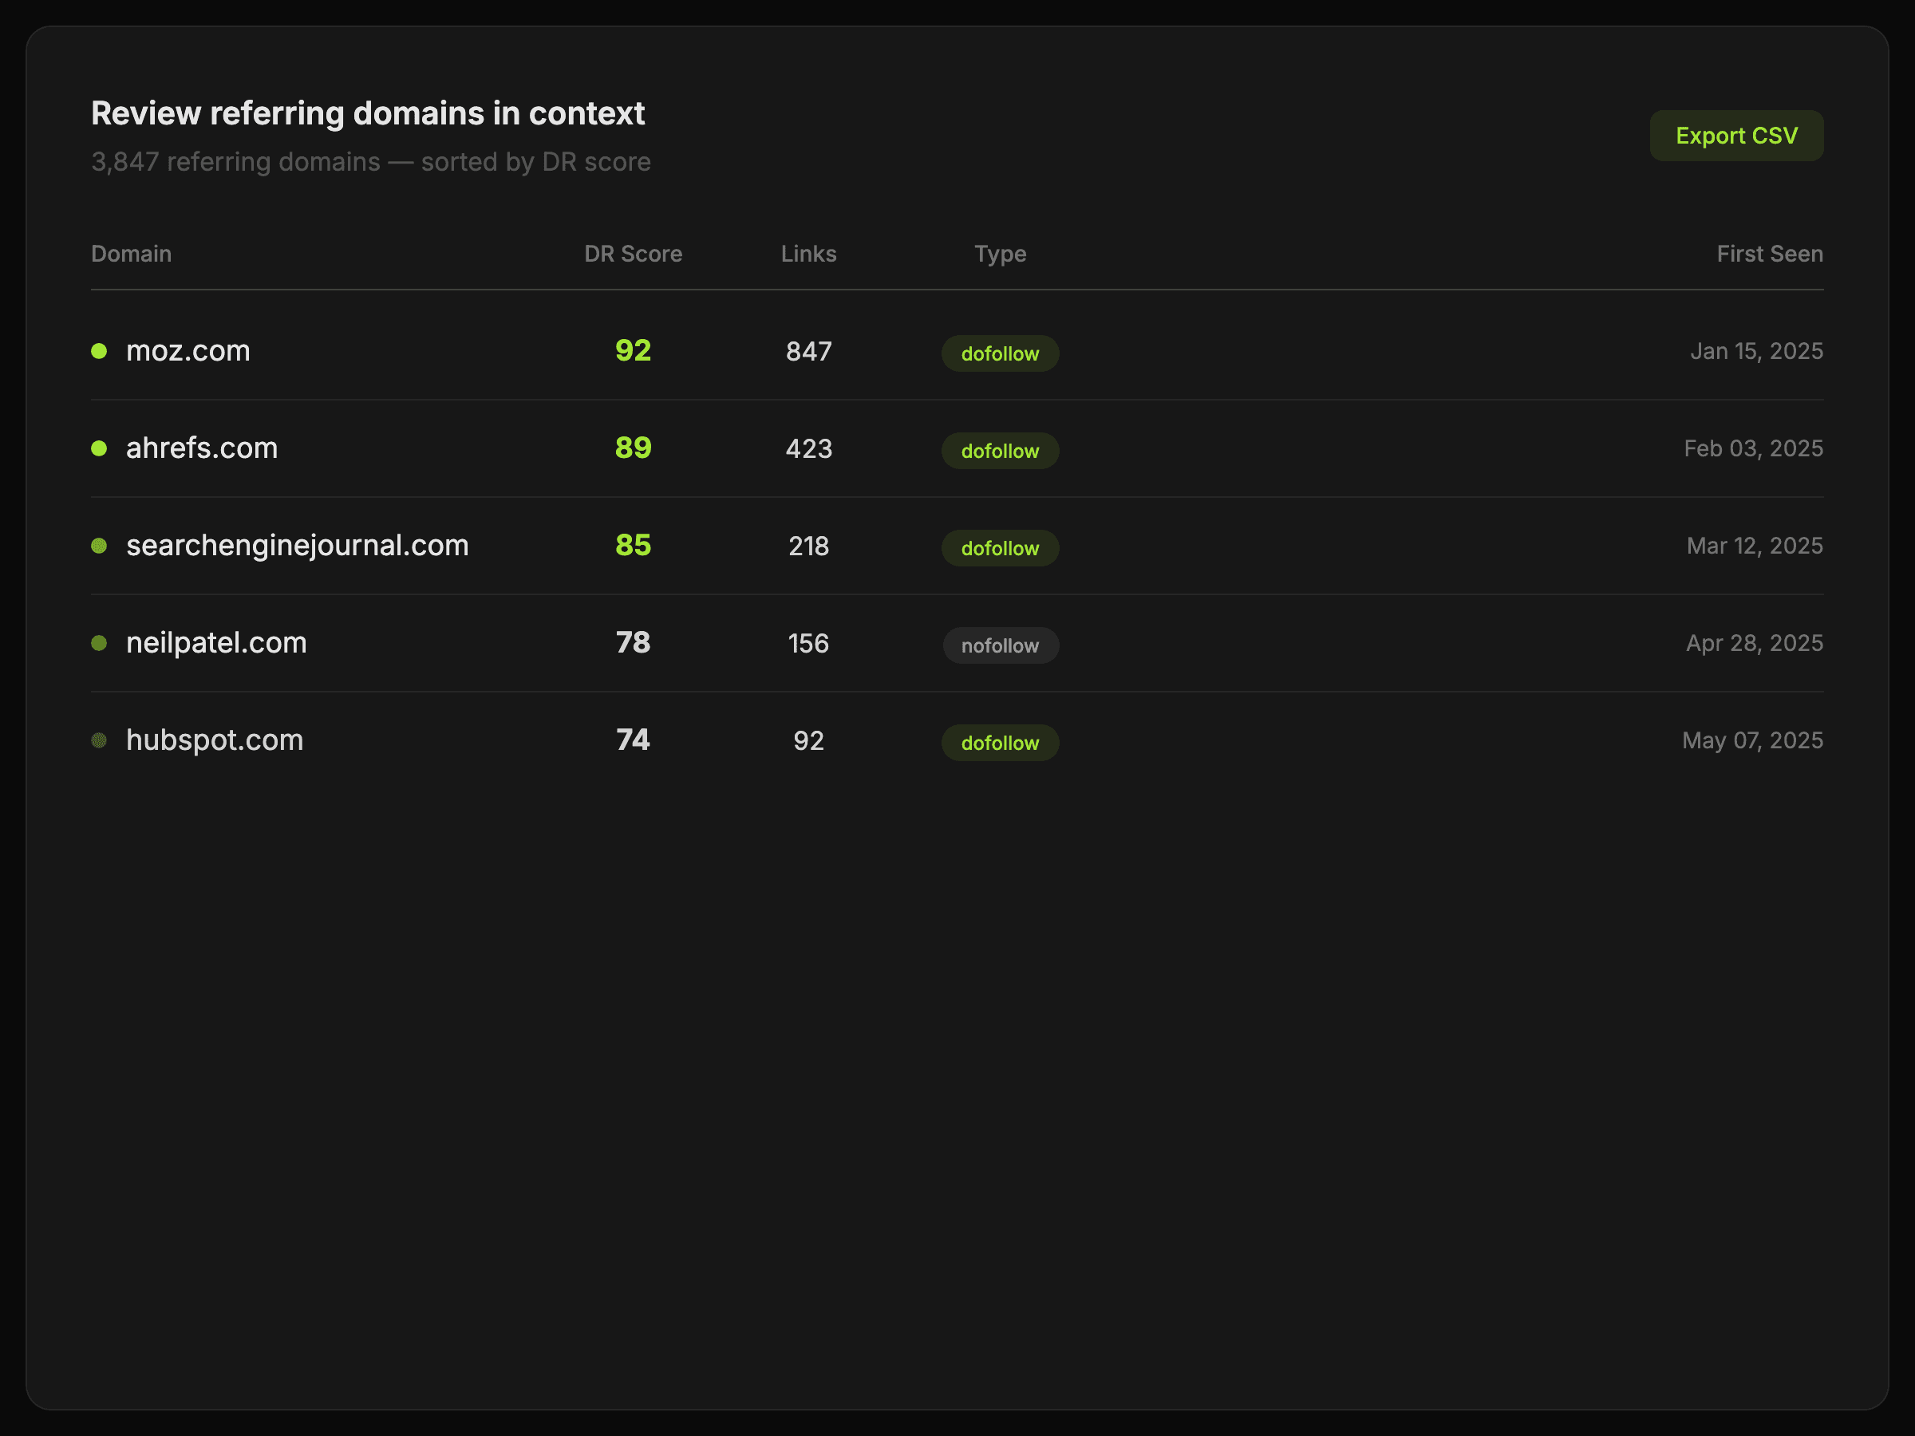Click the status dot for neilpatel.com
This screenshot has height=1436, width=1915.
click(x=100, y=643)
